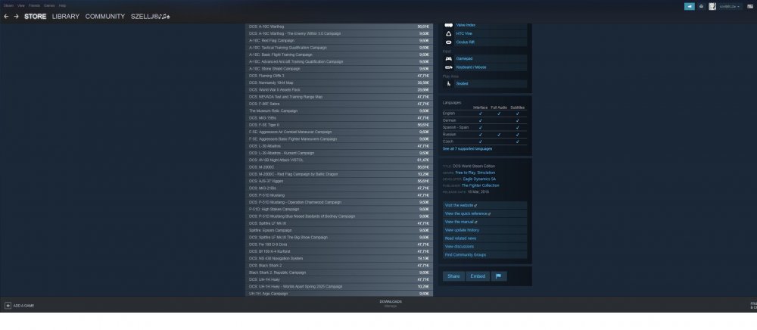Click the HTC Vive text link
This screenshot has height=330, width=757.
point(464,34)
